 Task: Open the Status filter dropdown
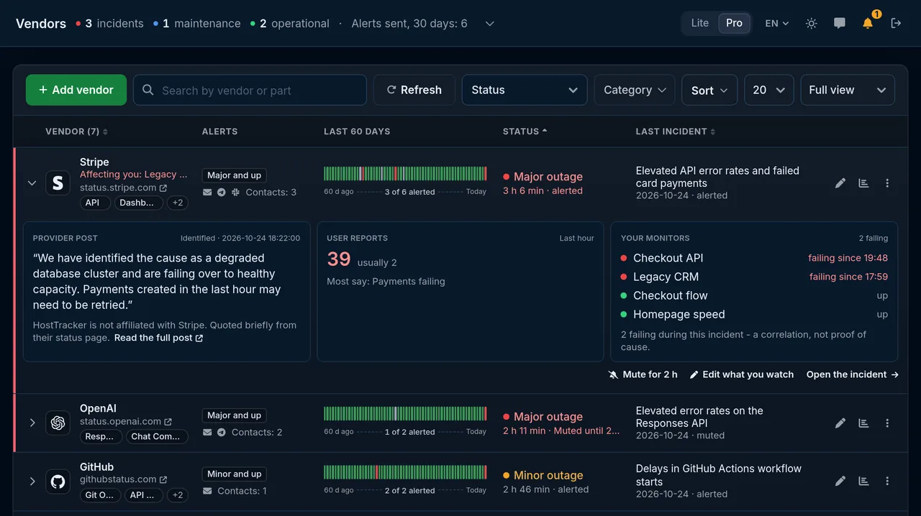[x=525, y=90]
